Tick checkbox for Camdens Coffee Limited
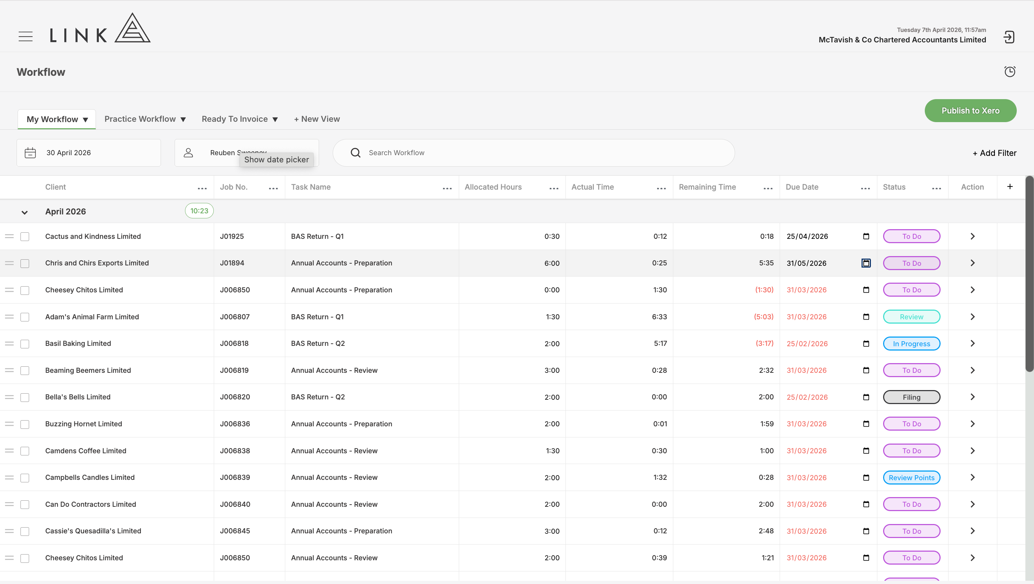Screen dimensions: 1034x584 point(25,451)
